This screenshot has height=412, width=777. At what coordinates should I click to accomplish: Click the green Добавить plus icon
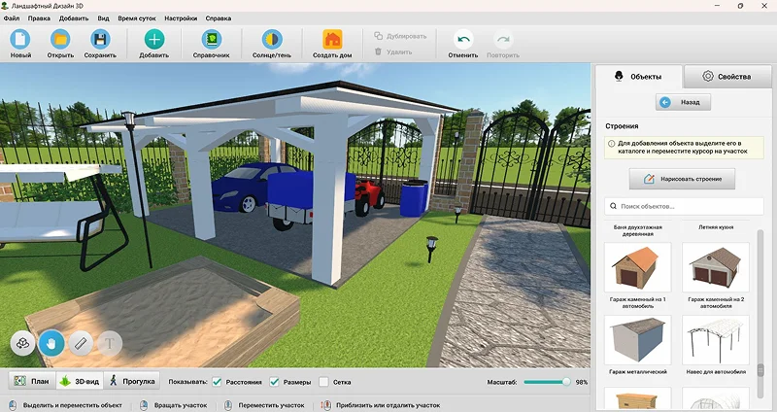pyautogui.click(x=154, y=39)
